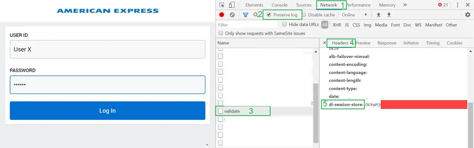Click the User ID input field
This screenshot has height=148, width=474.
(x=107, y=49)
